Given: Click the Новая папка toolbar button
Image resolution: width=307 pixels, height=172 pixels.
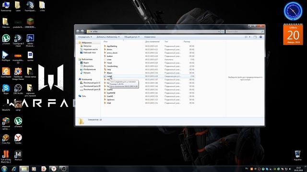Looking at the screenshot, I should point(150,37).
